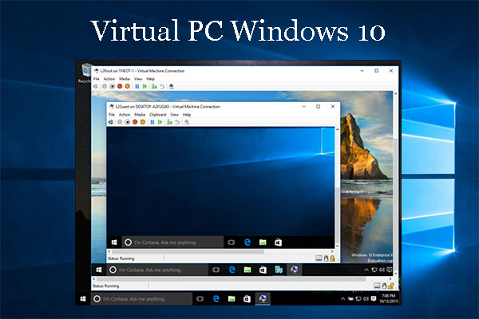
Task: Open File Explorer in L2Root desktop taskbar
Action: 247,270
